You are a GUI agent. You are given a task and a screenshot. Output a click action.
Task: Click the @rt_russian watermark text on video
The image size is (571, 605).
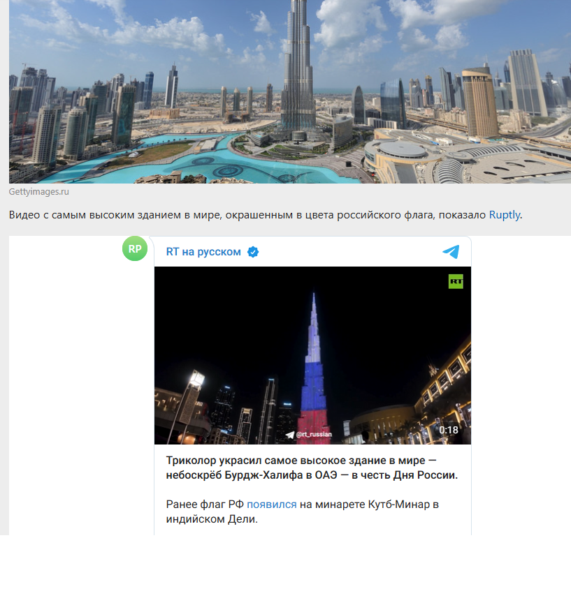pyautogui.click(x=314, y=434)
